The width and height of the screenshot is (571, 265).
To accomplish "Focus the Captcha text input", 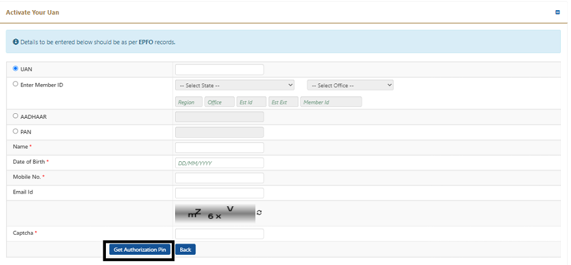I will 220,234.
